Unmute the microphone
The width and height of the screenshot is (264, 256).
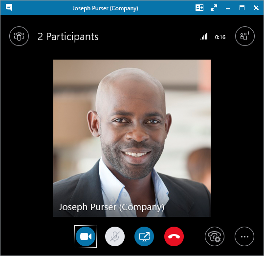pos(115,236)
